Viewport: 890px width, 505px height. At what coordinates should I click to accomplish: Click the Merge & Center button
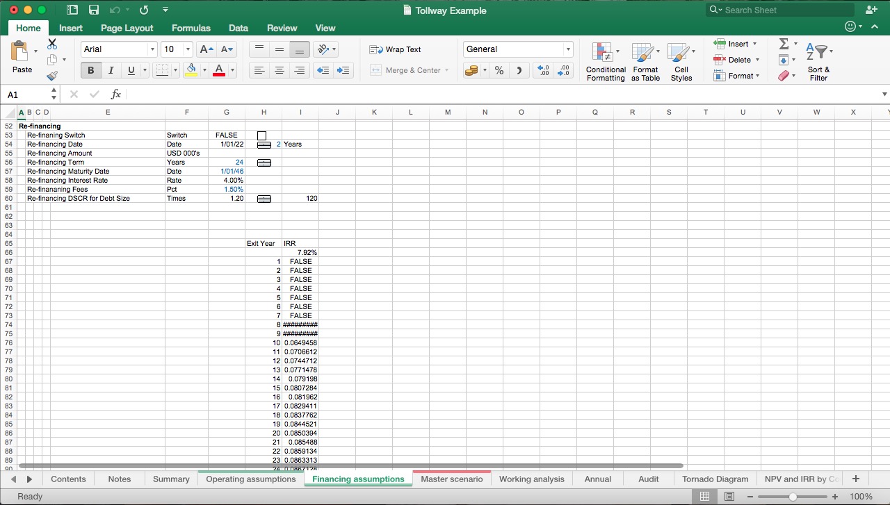point(409,69)
